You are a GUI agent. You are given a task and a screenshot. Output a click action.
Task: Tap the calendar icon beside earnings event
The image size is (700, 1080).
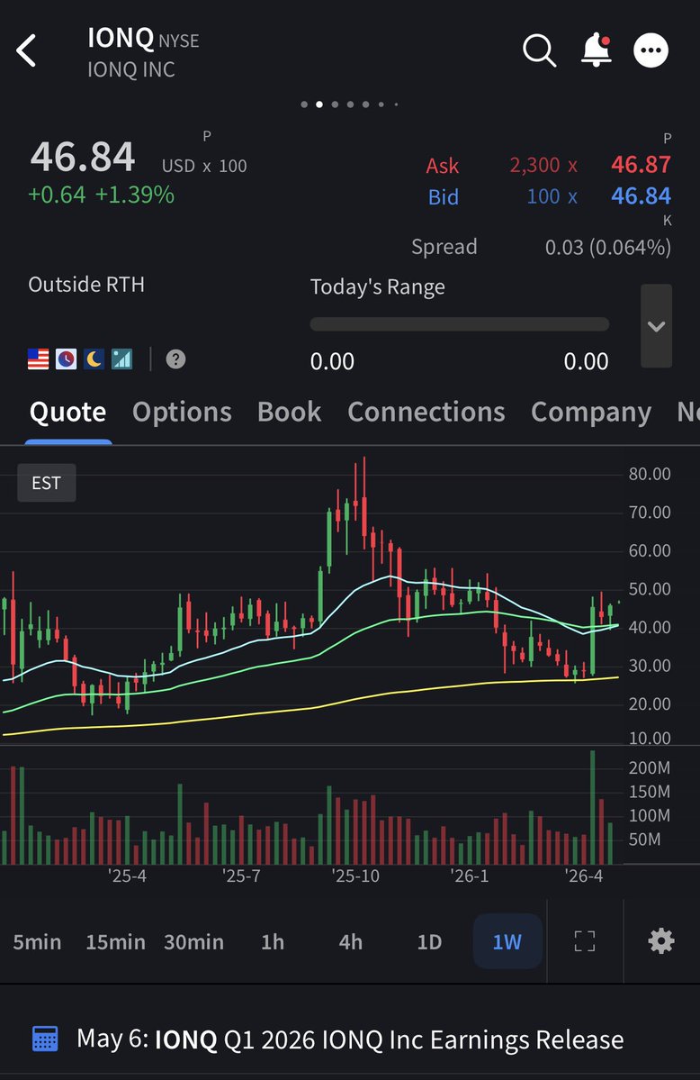click(x=45, y=1039)
